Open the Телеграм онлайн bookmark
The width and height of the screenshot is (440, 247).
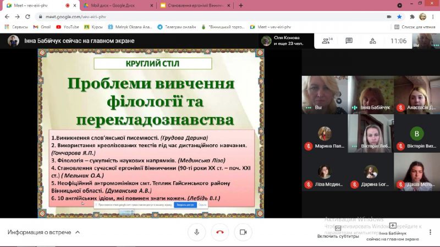(177, 27)
